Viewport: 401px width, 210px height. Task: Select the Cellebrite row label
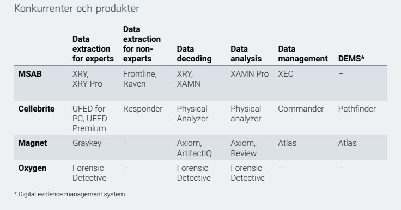click(x=37, y=109)
